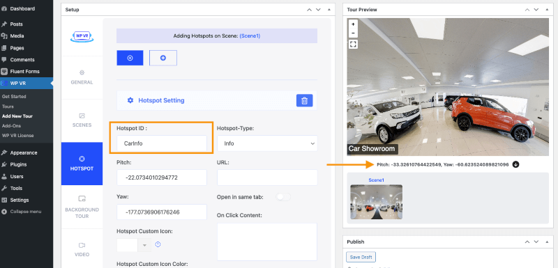
Task: Move Publish panel up with arrow
Action: [527, 242]
